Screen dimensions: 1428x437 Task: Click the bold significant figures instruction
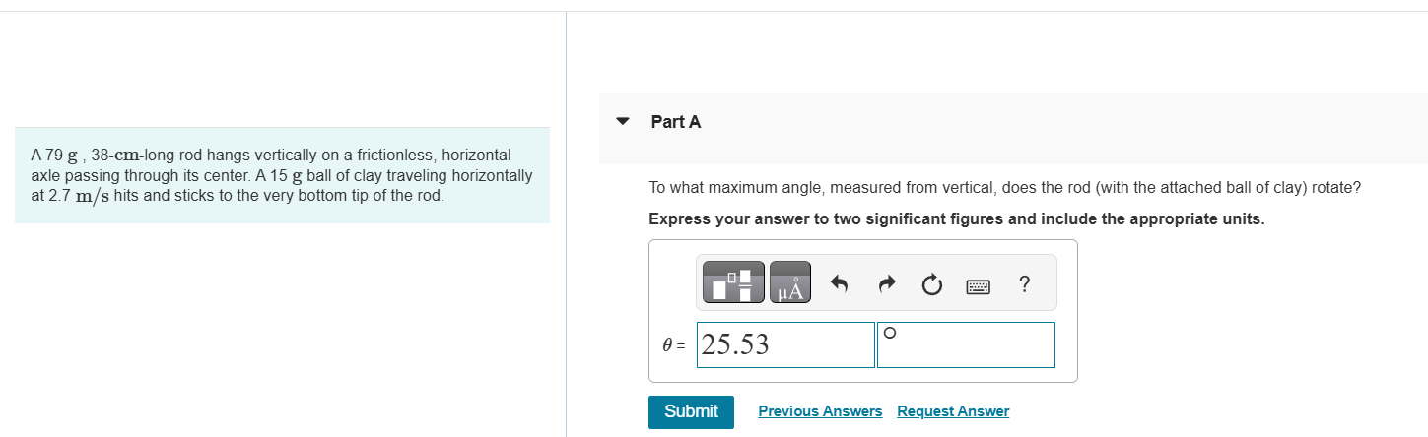click(x=956, y=218)
